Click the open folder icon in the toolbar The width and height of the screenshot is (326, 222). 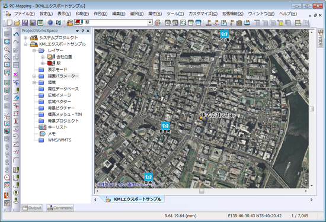click(17, 22)
